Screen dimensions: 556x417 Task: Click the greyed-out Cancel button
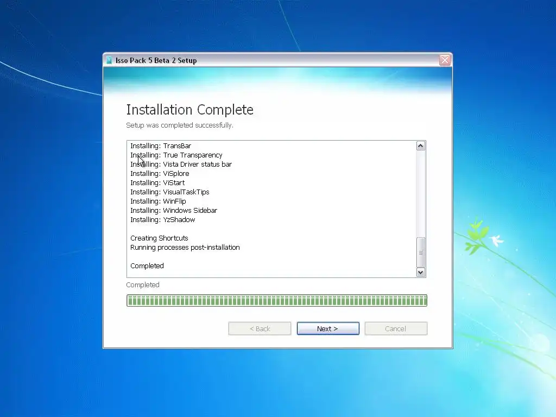point(396,328)
